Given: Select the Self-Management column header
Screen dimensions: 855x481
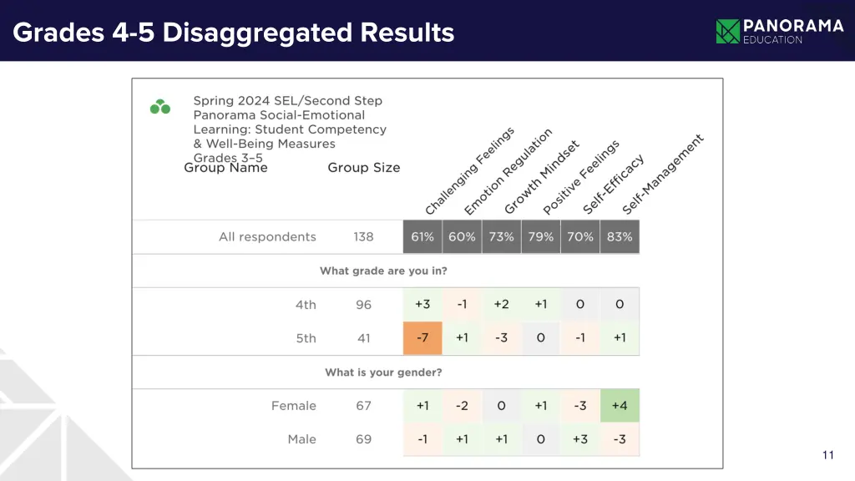Looking at the screenshot, I should (x=663, y=171).
